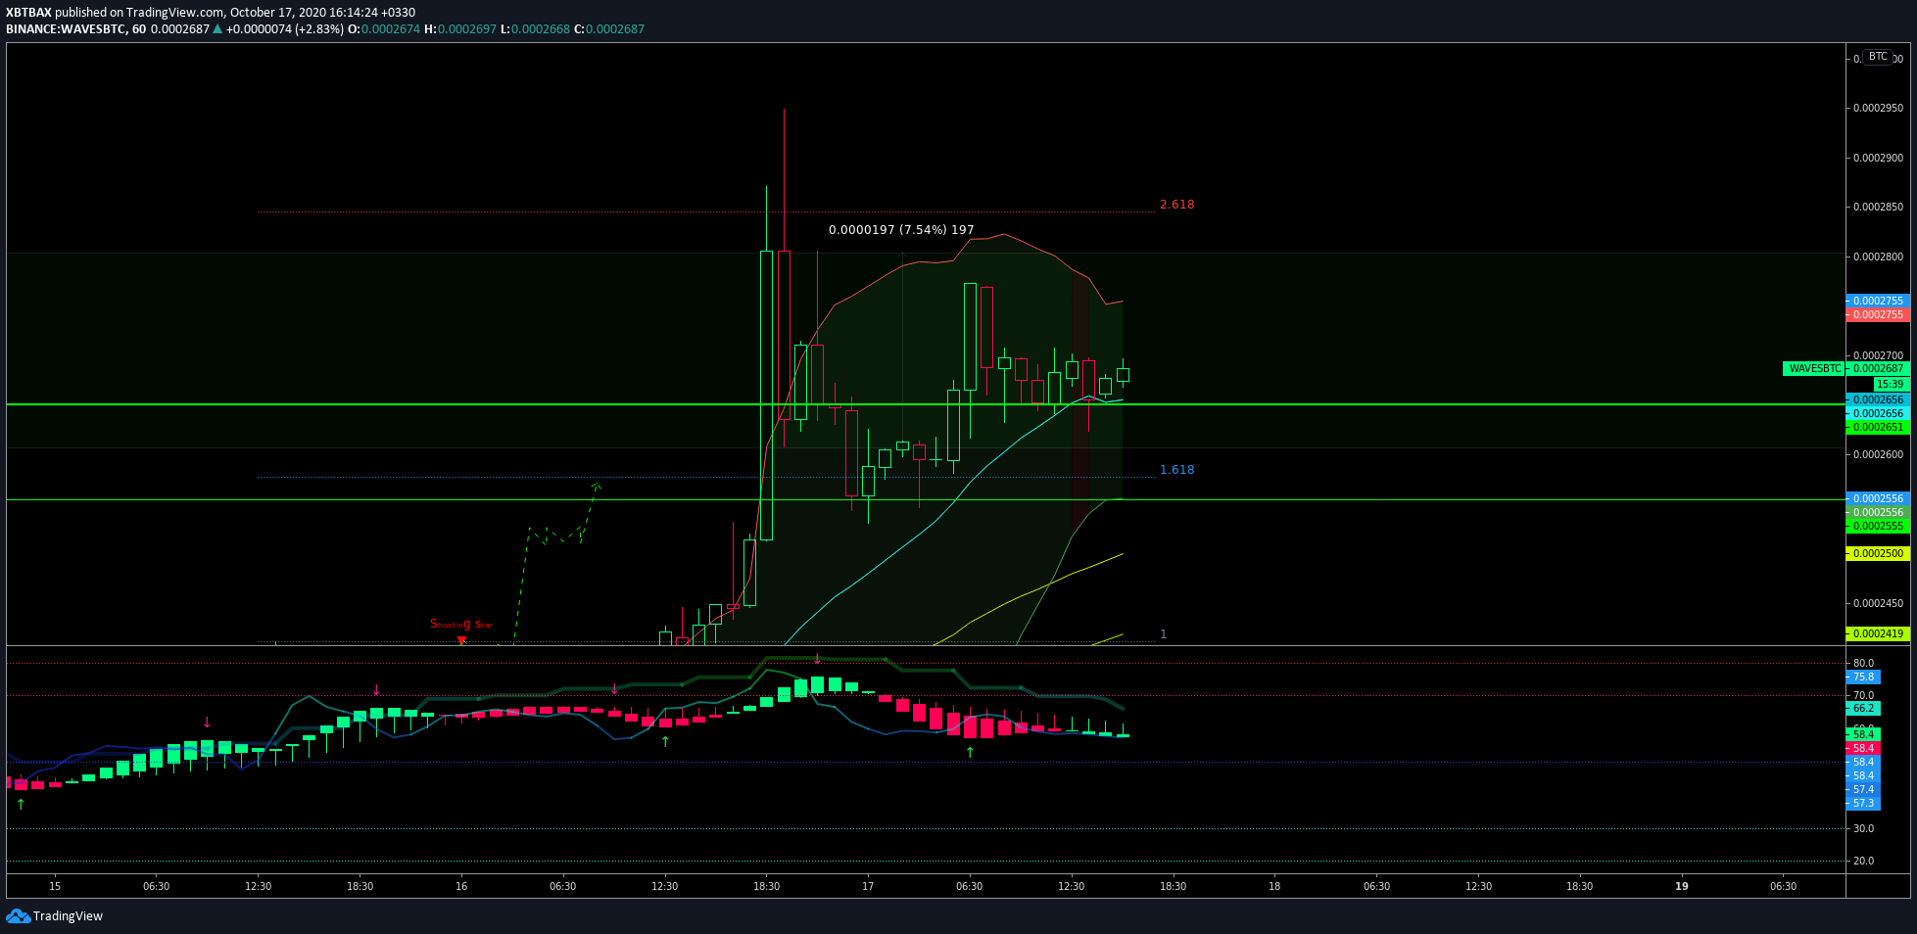Viewport: 1917px width, 934px height.
Task: Click the bold date 19 on time axis
Action: (1682, 886)
